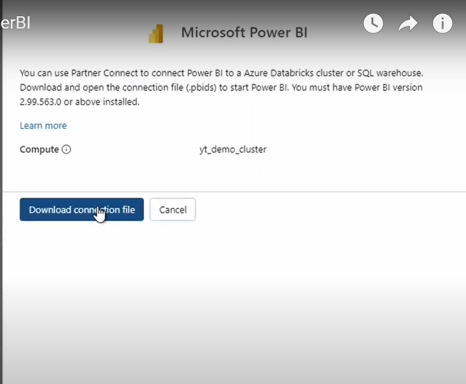
Task: Open the Learn more link
Action: click(43, 126)
